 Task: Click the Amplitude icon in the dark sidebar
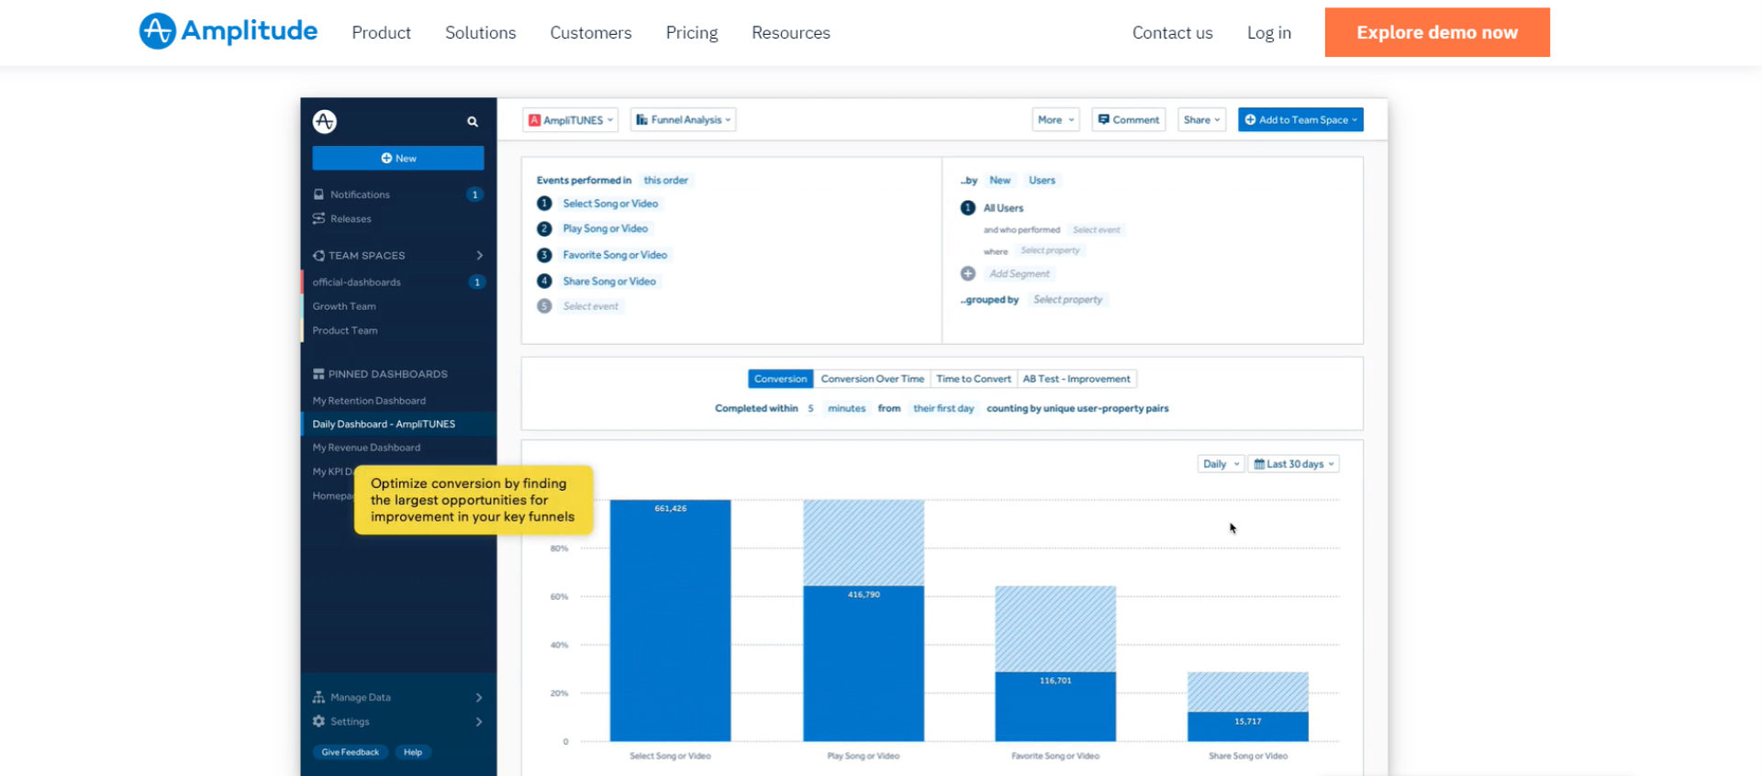(x=324, y=121)
